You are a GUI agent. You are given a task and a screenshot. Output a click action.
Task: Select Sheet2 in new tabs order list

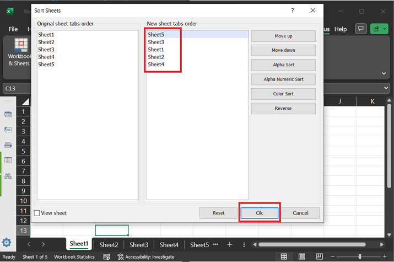pos(198,57)
